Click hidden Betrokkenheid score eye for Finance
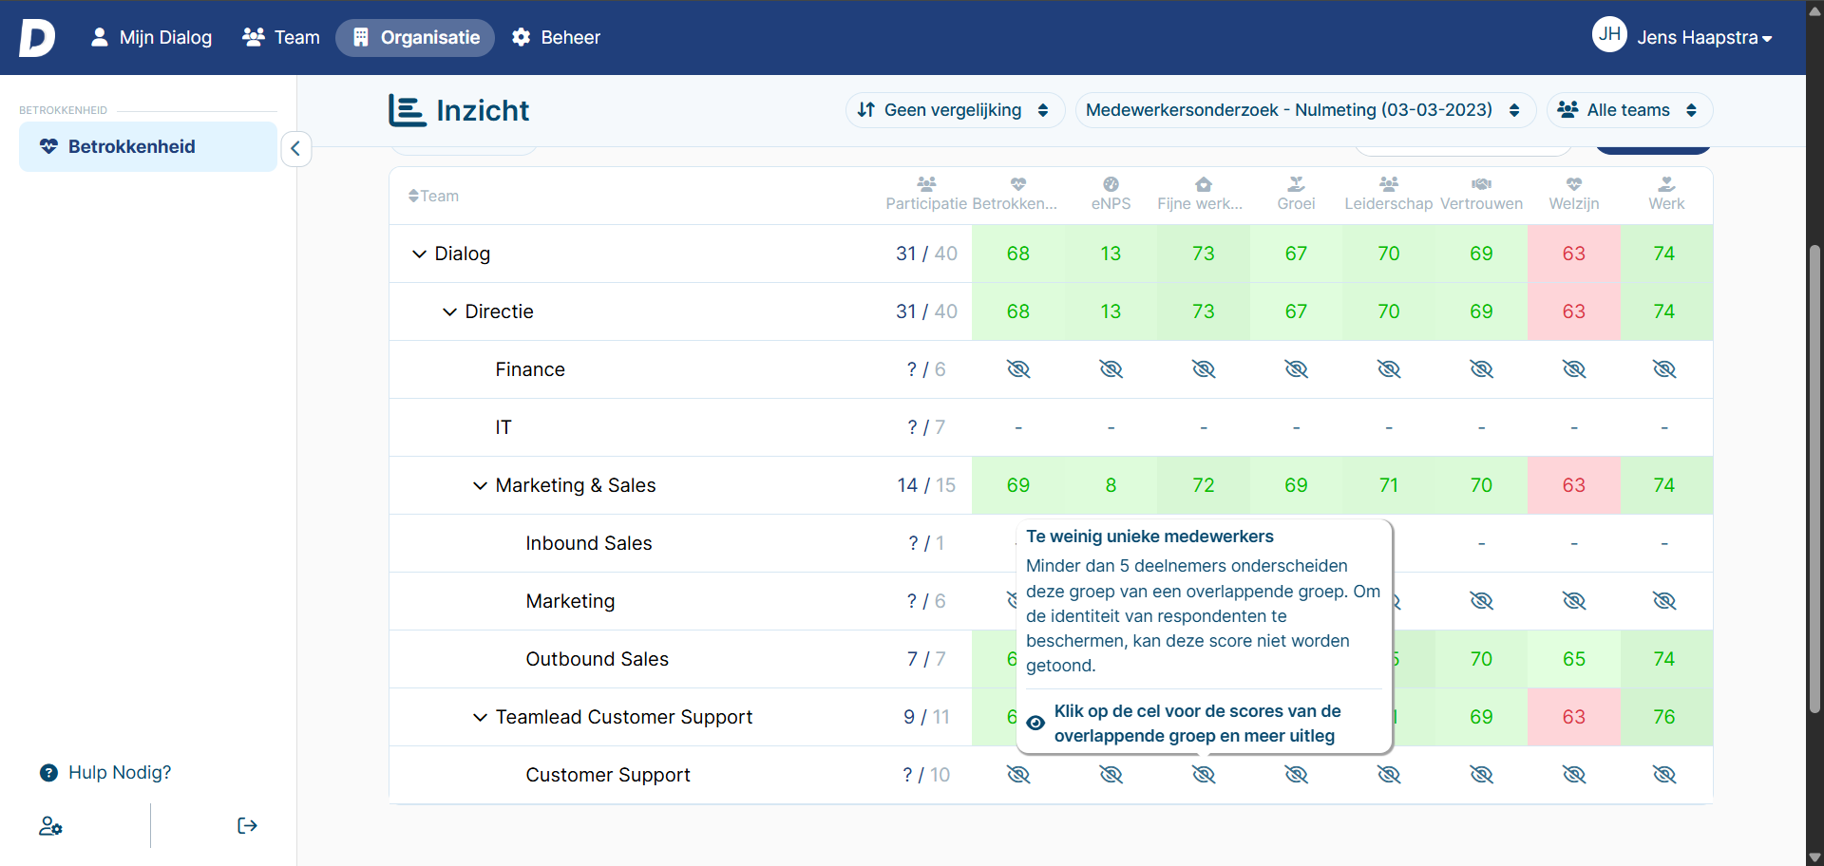 tap(1018, 369)
